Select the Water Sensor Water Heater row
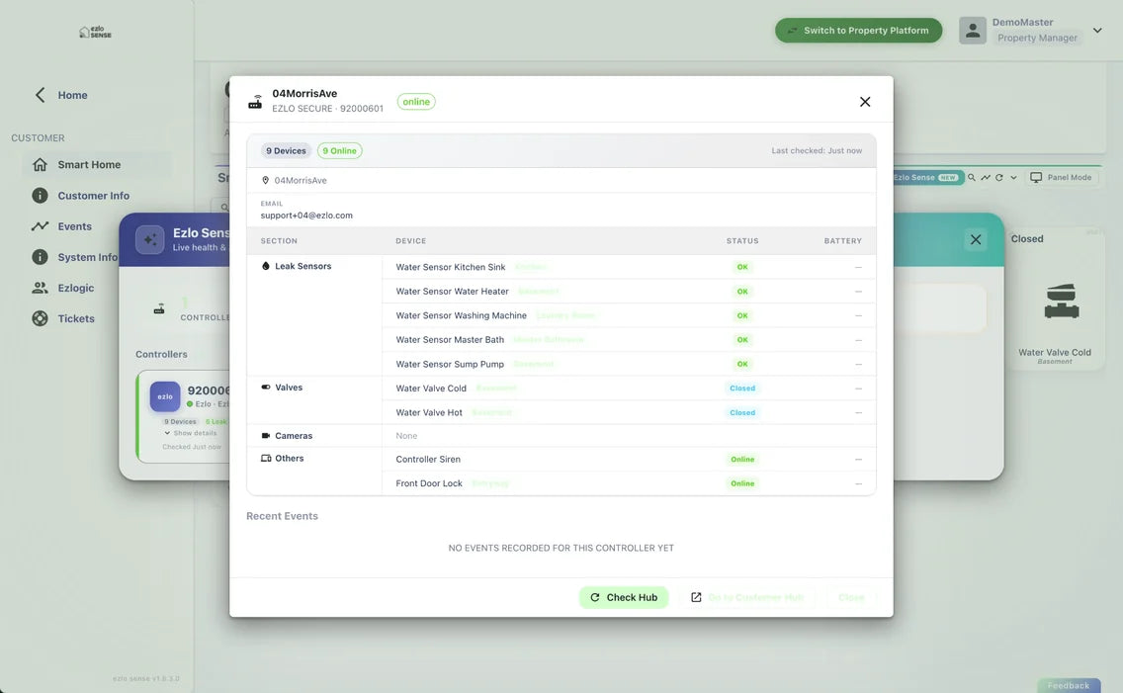 (x=629, y=292)
